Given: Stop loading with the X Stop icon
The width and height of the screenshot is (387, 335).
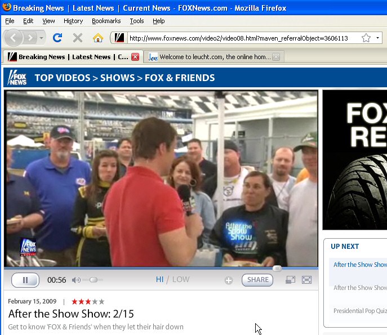Looking at the screenshot, I should (78, 38).
